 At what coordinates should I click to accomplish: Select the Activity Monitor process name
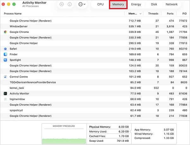(19, 93)
